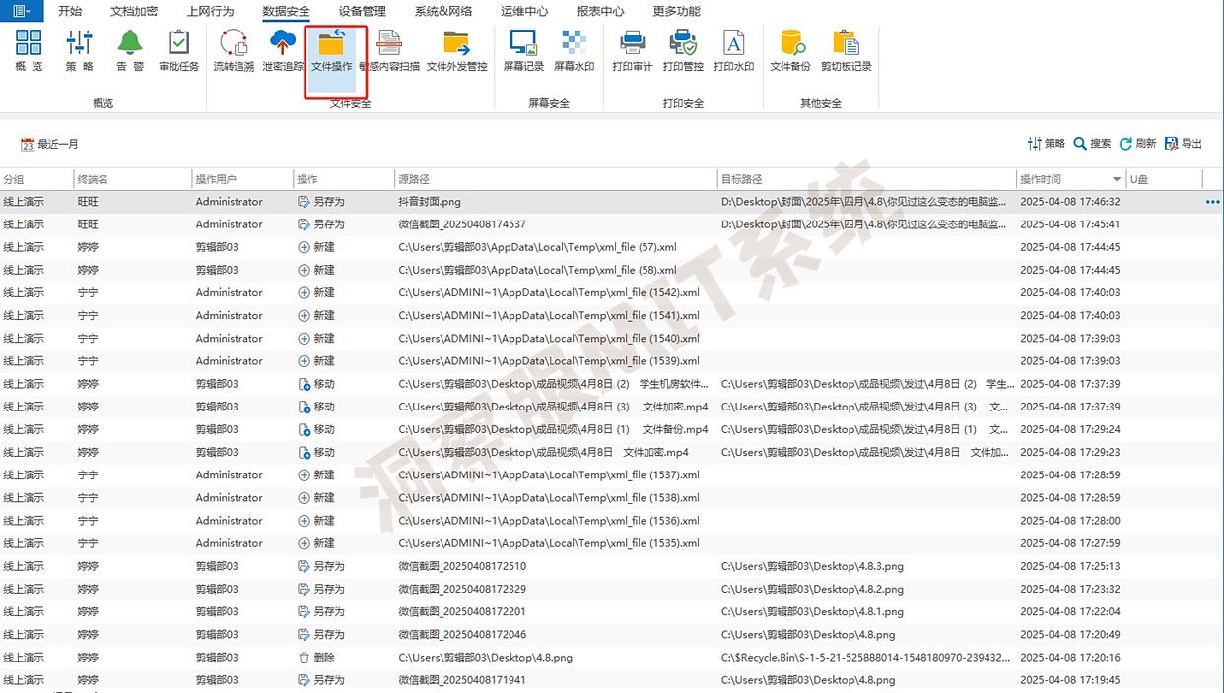
Task: Open the three-dot menu on first row
Action: coord(1212,202)
